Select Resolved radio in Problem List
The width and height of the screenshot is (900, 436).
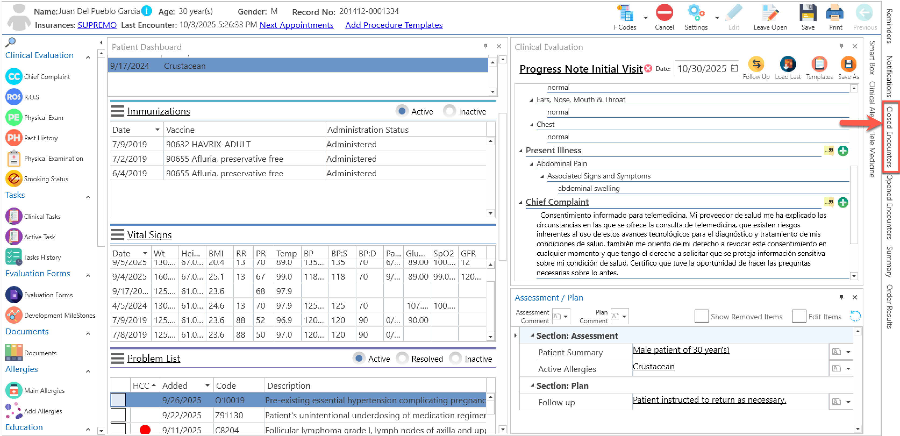[x=402, y=358]
